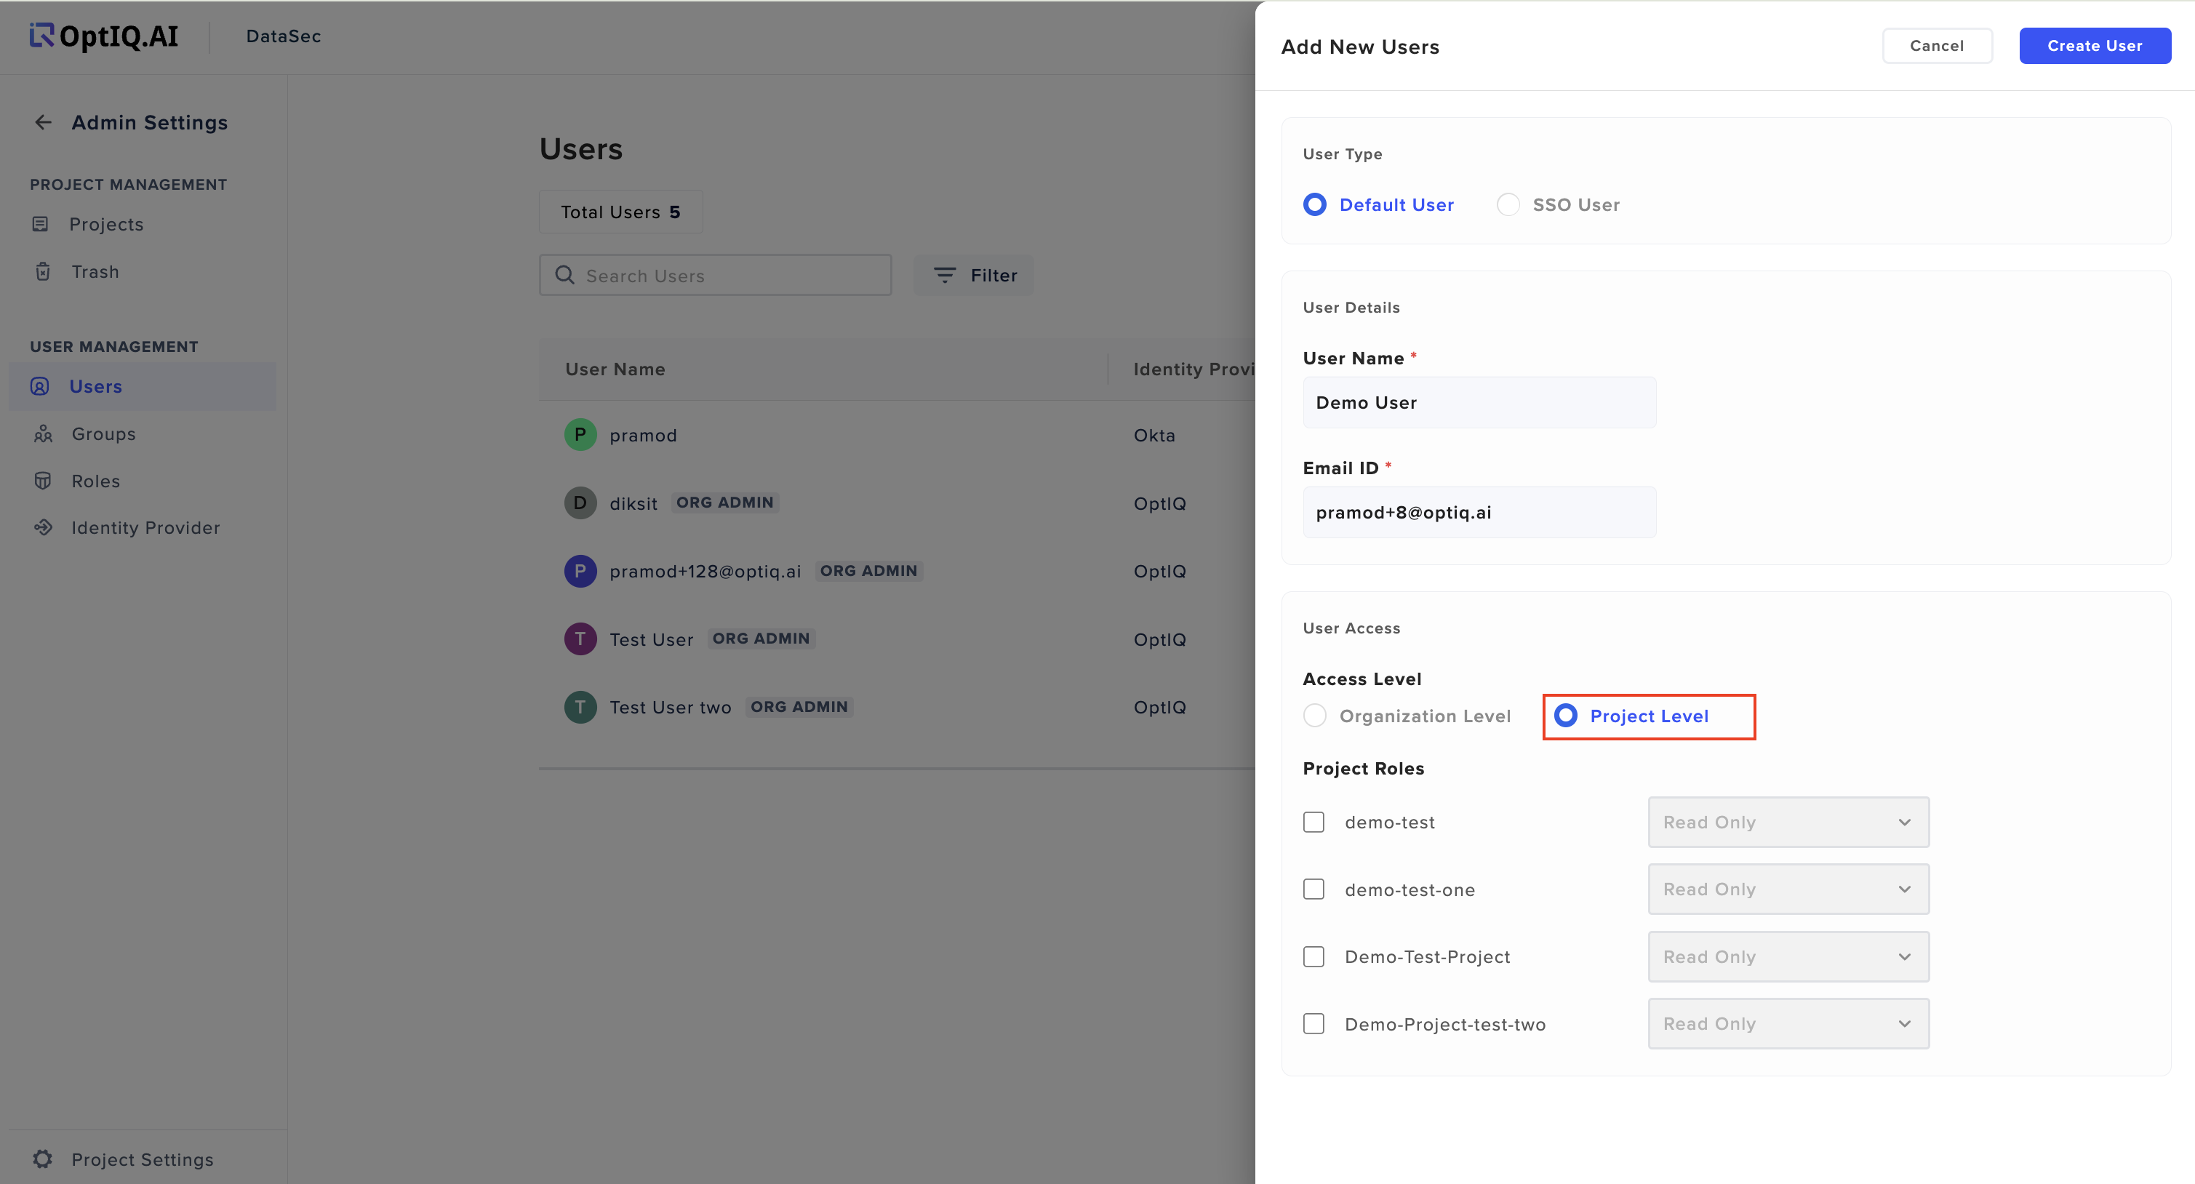This screenshot has width=2195, height=1184.
Task: Click ORG ADMIN badge beside Test User two
Action: 799,707
